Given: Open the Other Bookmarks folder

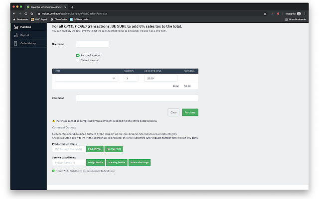Looking at the screenshot, I should pyautogui.click(x=295, y=19).
